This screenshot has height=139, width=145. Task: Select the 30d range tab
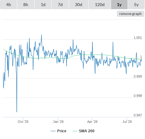click(79, 5)
